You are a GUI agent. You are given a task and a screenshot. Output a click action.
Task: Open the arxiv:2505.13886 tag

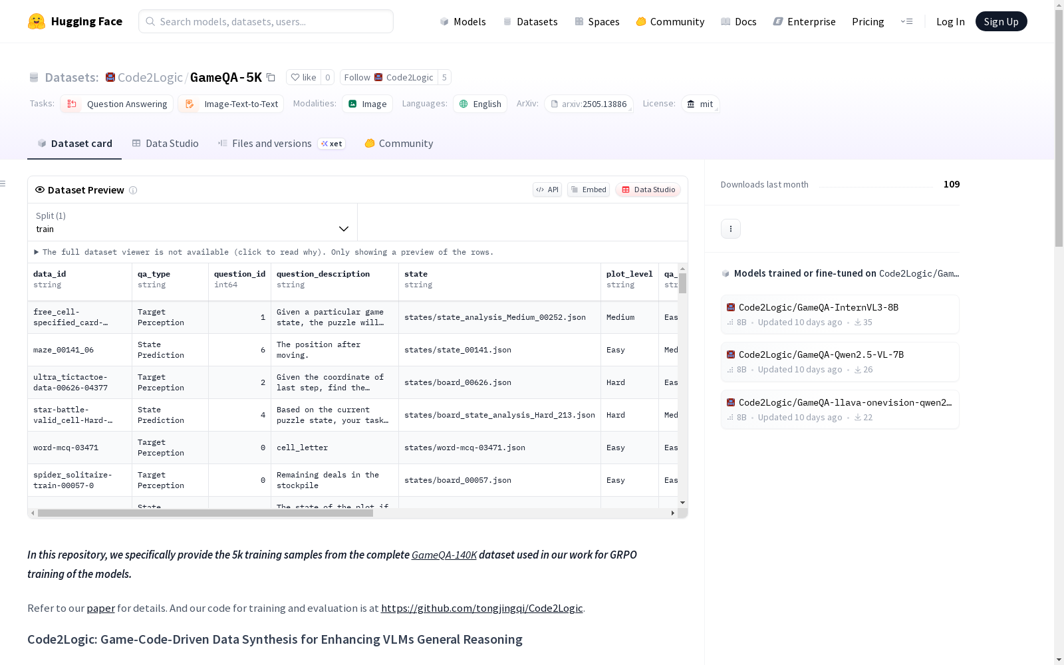tap(589, 104)
